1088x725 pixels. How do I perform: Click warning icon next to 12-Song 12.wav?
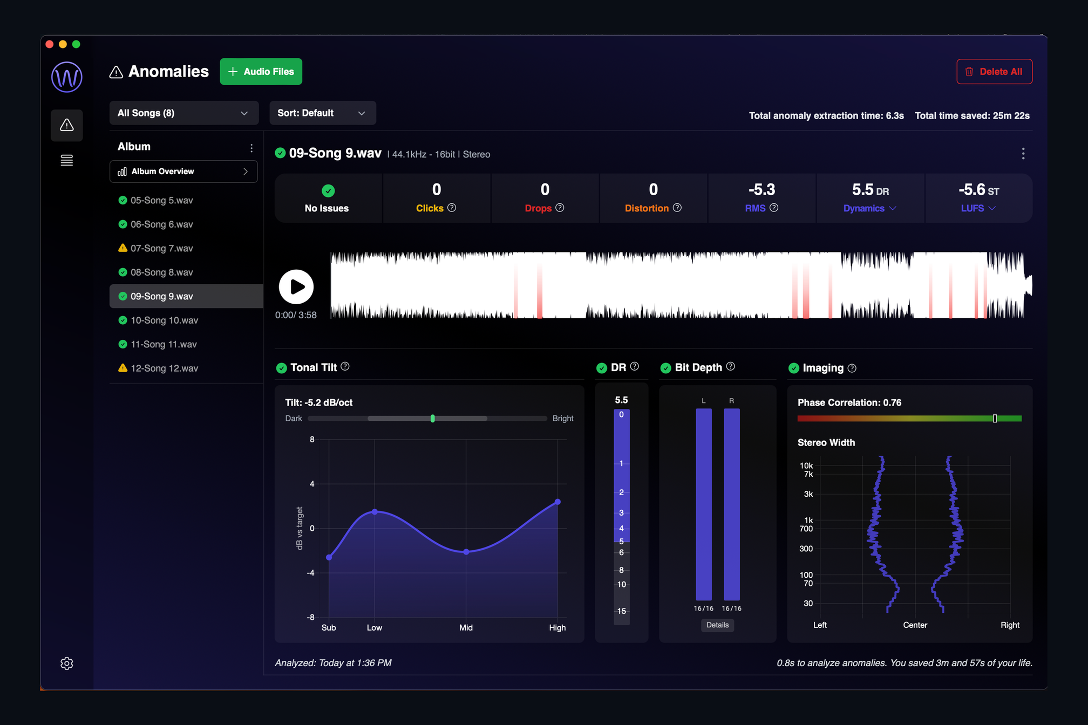click(x=123, y=368)
